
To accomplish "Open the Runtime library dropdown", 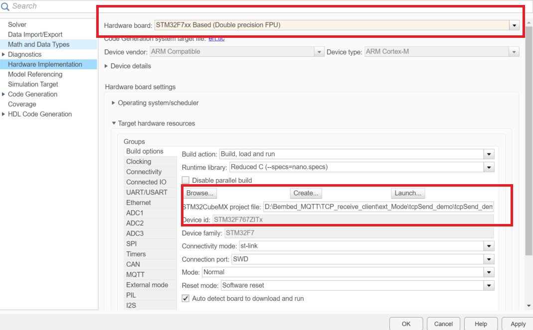I will click(490, 167).
